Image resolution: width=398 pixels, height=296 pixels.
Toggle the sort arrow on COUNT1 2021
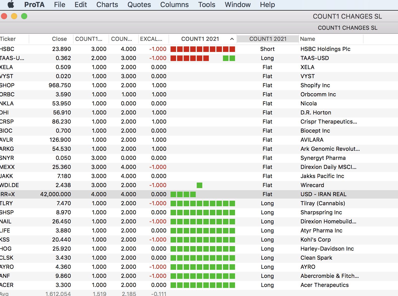pyautogui.click(x=232, y=39)
